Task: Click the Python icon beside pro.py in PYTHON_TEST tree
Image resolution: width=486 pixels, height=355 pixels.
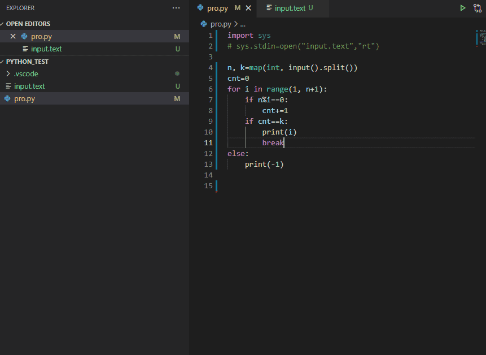Action: (7, 99)
